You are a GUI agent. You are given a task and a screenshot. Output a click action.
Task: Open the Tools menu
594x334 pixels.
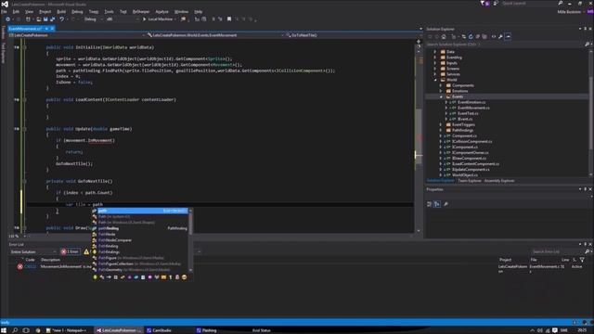point(109,12)
